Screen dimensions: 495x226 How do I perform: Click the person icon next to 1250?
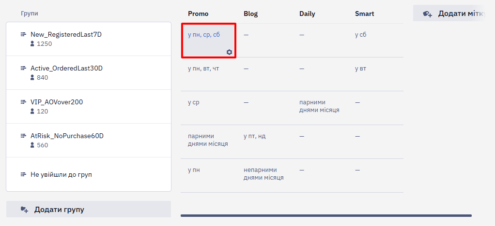coord(32,44)
